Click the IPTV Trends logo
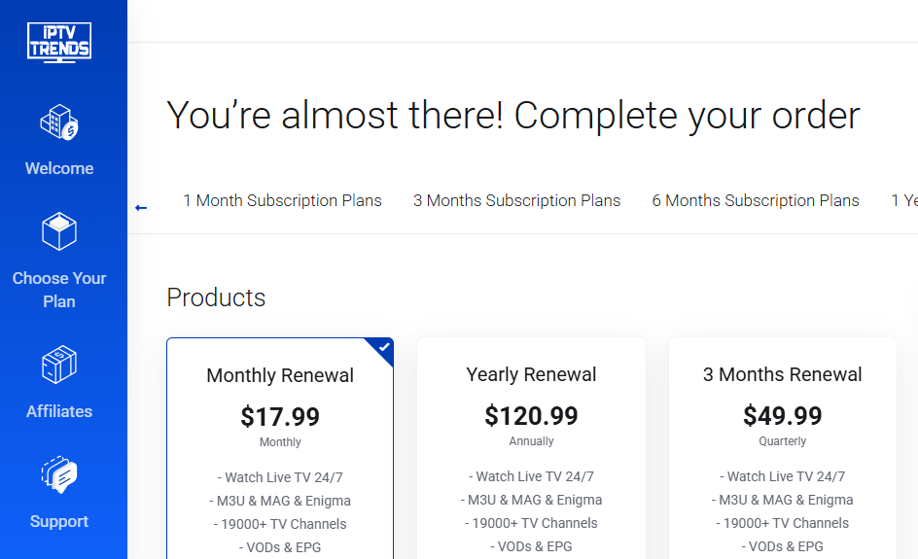 (x=59, y=42)
